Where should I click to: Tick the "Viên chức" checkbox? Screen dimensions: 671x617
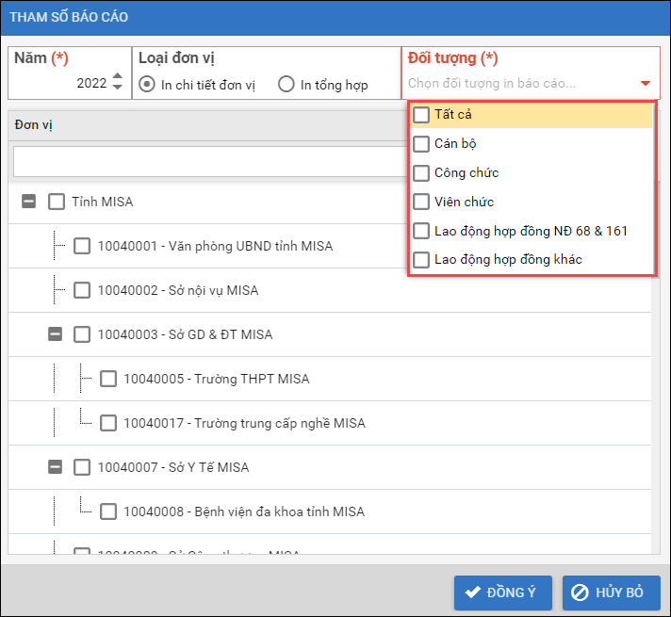(x=421, y=202)
